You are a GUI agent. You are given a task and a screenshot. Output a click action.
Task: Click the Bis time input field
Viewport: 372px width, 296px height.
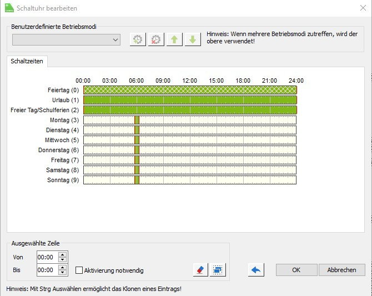coord(47,270)
